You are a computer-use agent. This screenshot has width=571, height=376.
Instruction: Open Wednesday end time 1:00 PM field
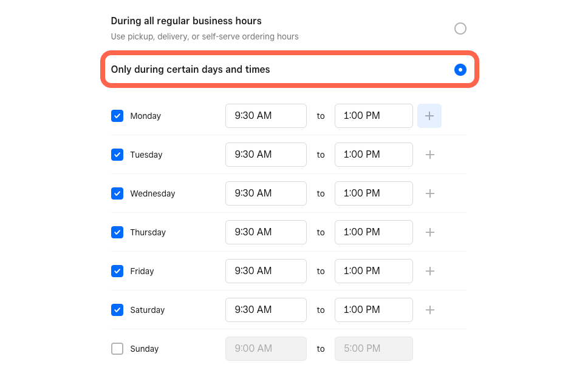click(374, 193)
